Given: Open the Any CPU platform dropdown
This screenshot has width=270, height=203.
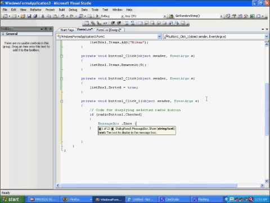Looking at the screenshot, I should (164, 16).
